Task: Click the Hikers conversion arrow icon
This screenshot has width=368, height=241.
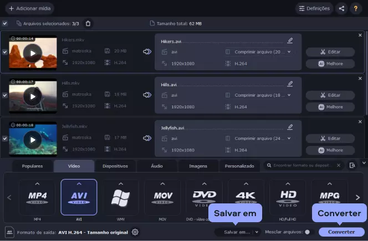Action: tap(147, 51)
